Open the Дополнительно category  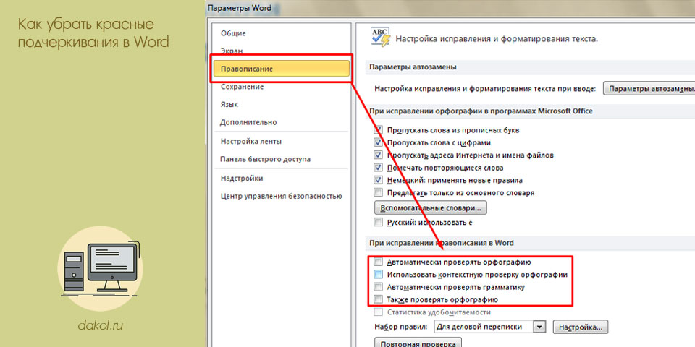pyautogui.click(x=248, y=122)
